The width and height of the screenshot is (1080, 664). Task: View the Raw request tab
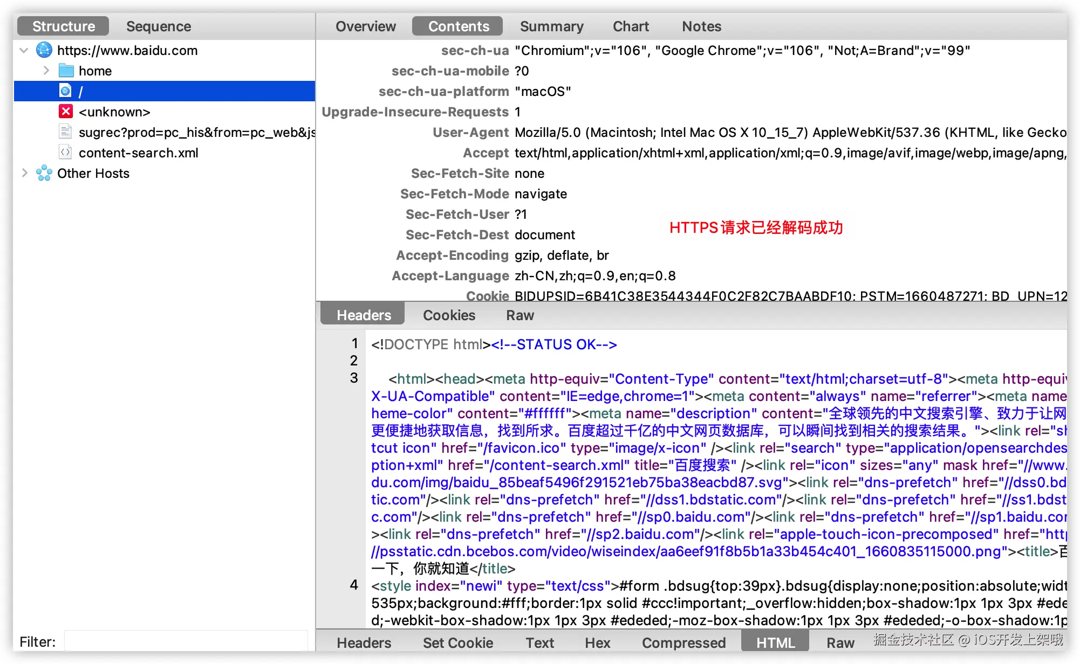[520, 315]
